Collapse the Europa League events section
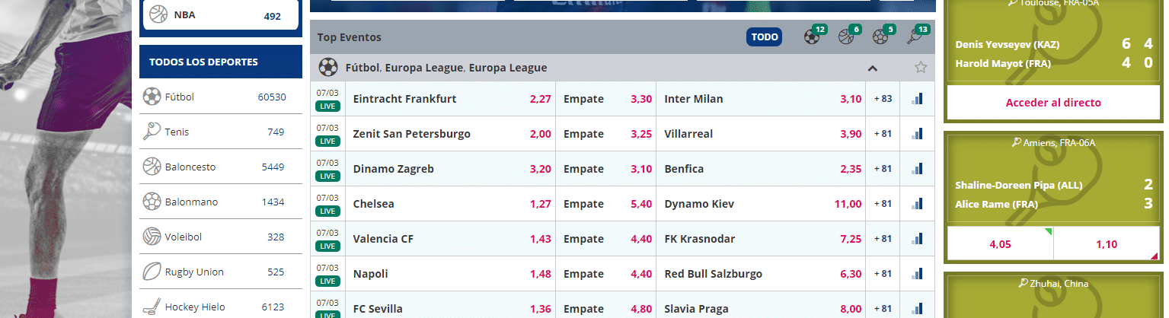Viewport: 1169px width, 318px height. coord(873,68)
